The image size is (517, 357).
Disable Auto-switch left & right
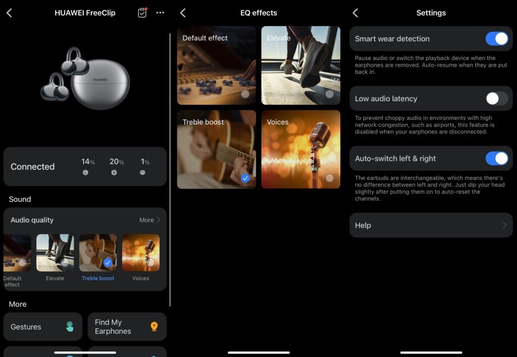tap(497, 159)
